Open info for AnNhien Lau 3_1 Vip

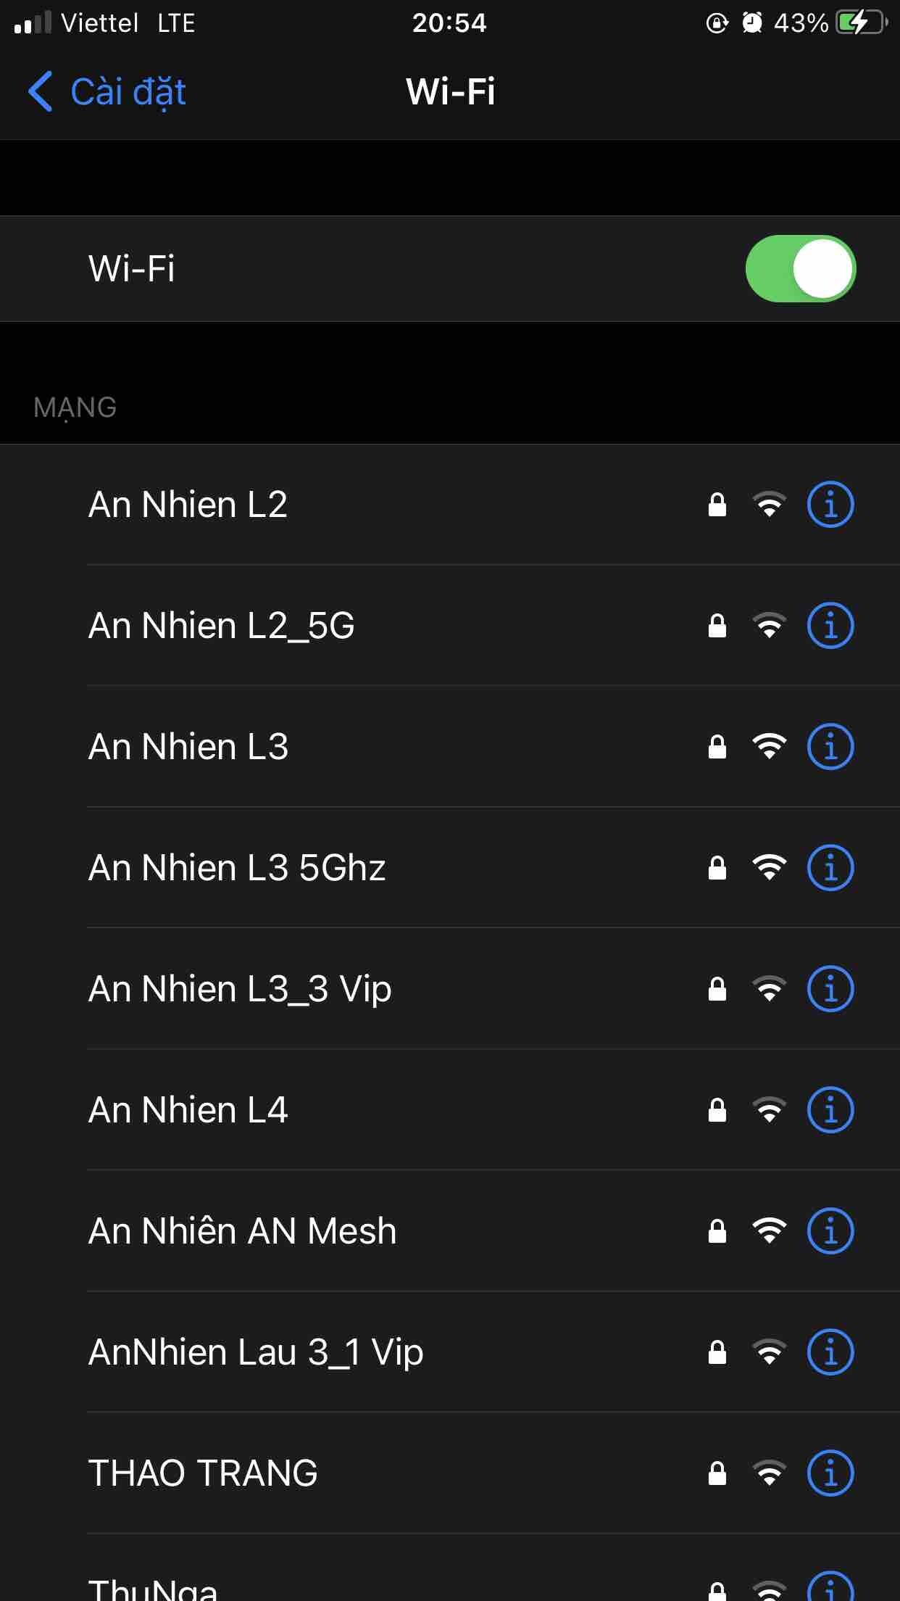[x=830, y=1352]
